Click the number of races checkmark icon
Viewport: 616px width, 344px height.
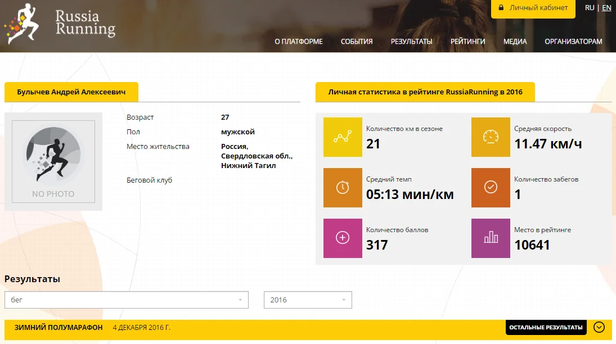[491, 188]
